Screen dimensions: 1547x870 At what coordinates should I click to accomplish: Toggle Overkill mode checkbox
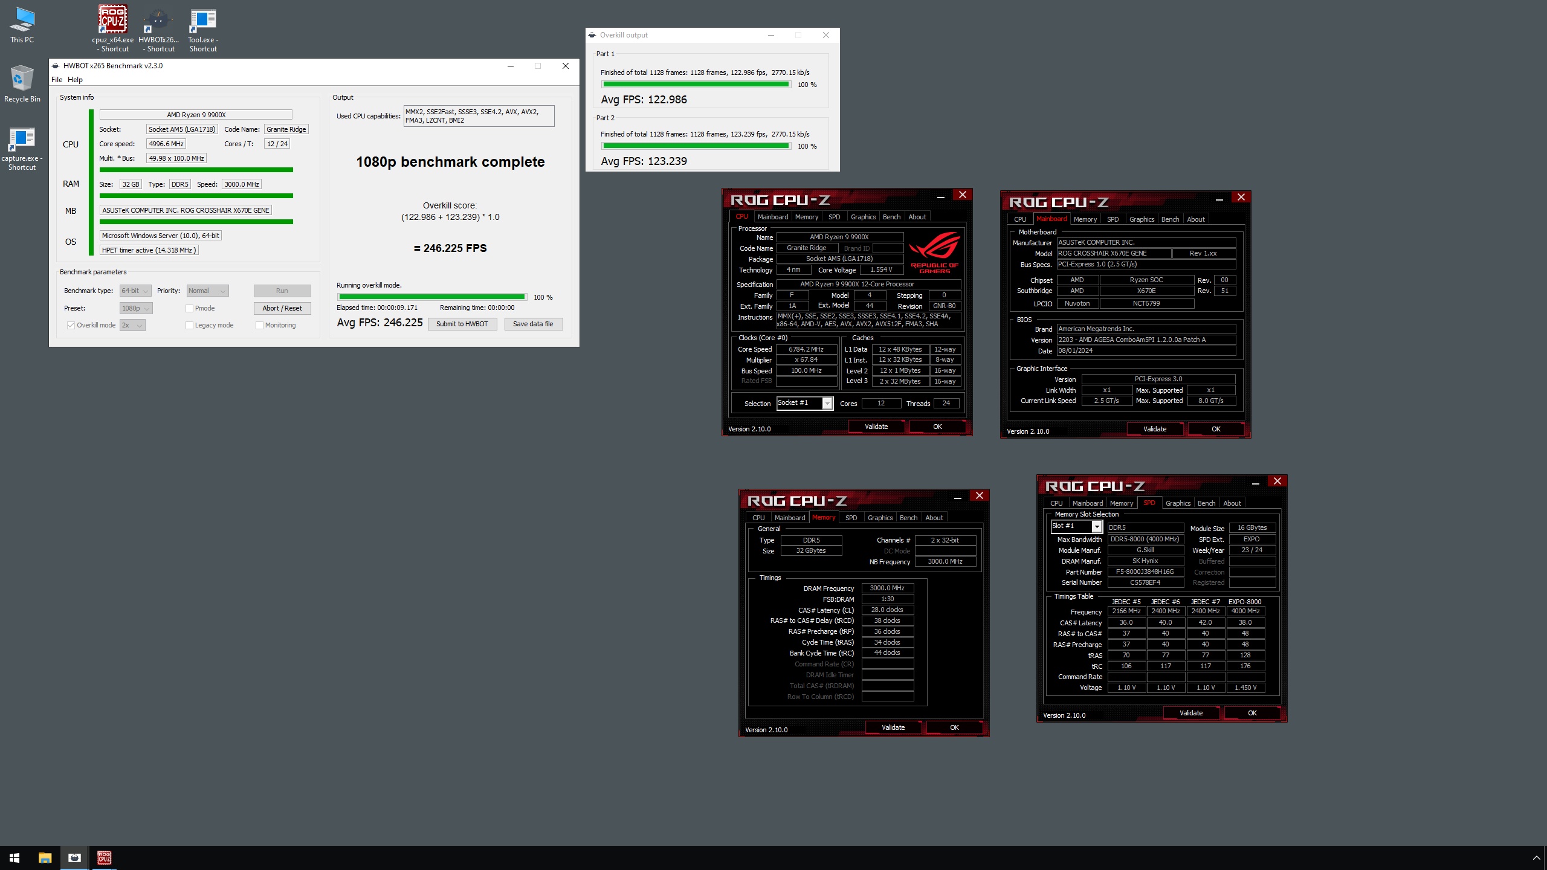click(71, 325)
